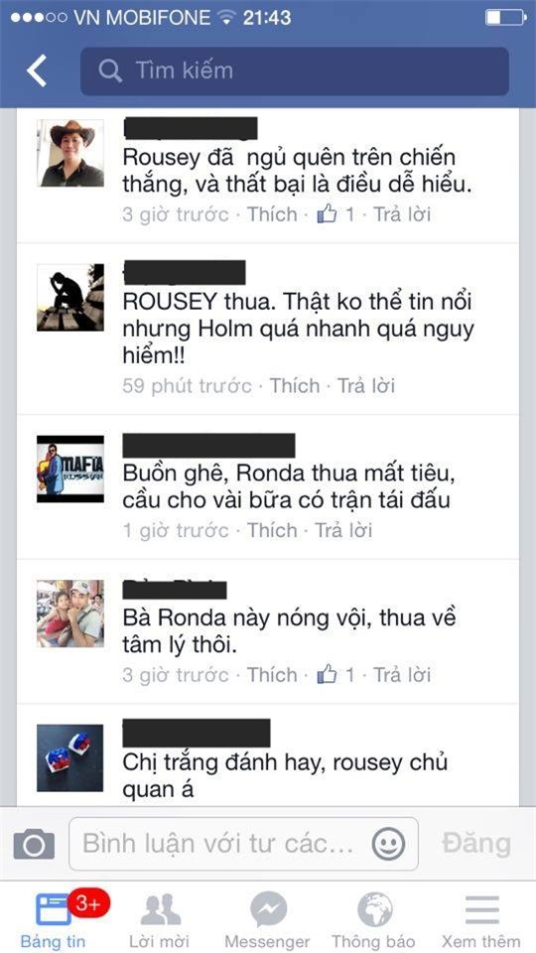Open dice avatar profile picture

point(70,757)
